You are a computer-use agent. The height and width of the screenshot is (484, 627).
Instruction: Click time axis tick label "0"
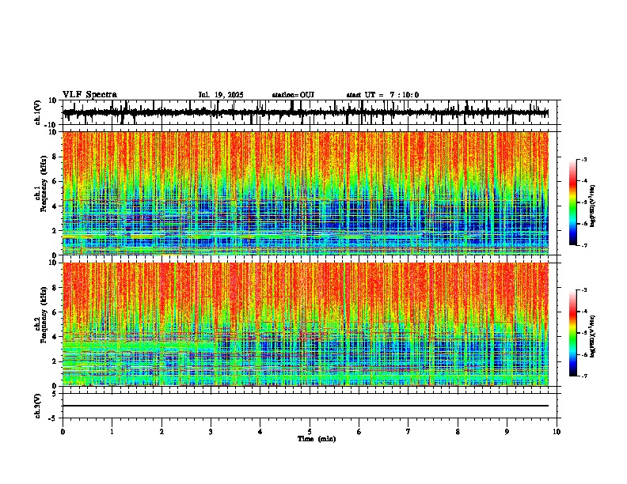(63, 432)
